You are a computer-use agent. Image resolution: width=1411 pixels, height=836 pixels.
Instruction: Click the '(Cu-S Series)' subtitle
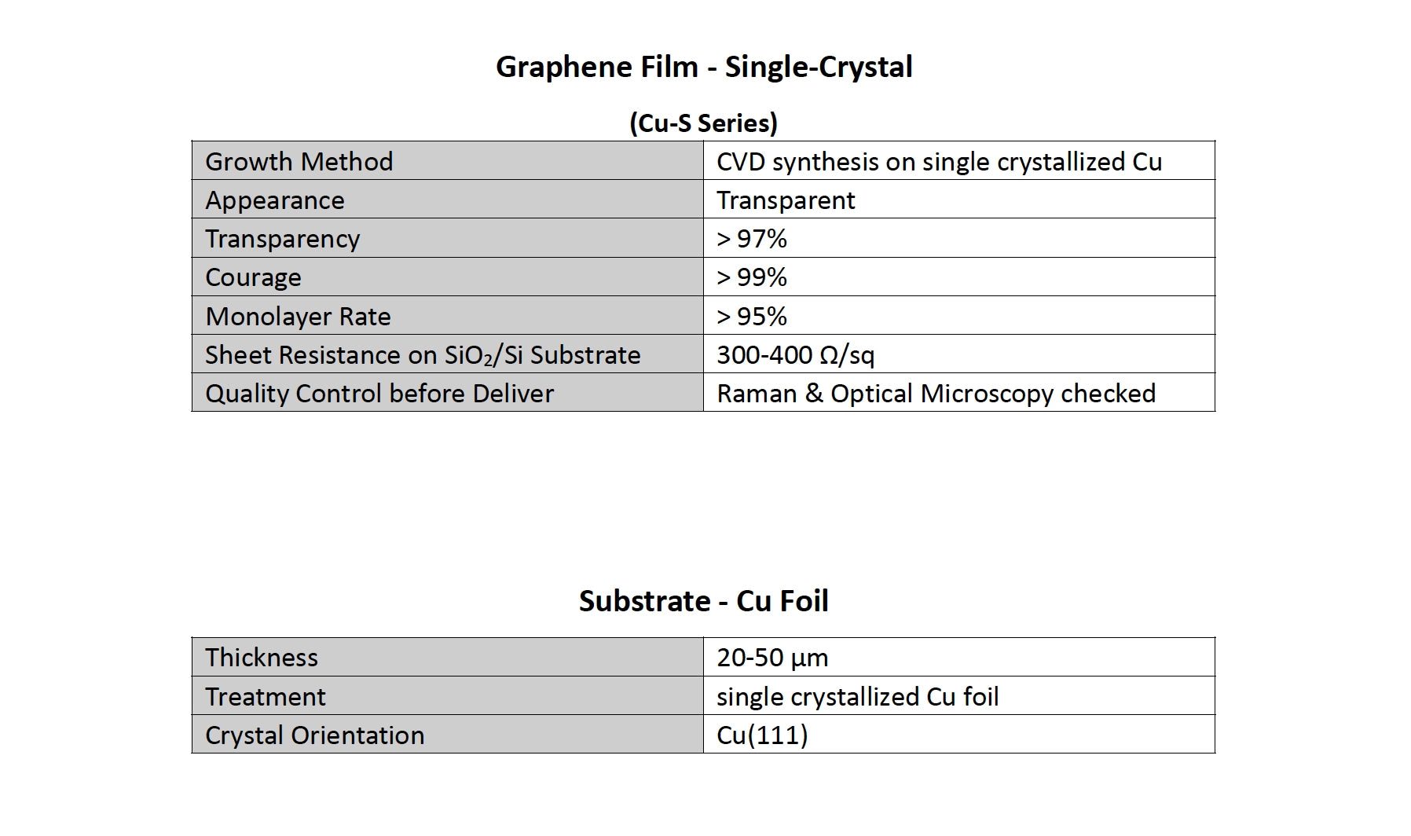703,123
